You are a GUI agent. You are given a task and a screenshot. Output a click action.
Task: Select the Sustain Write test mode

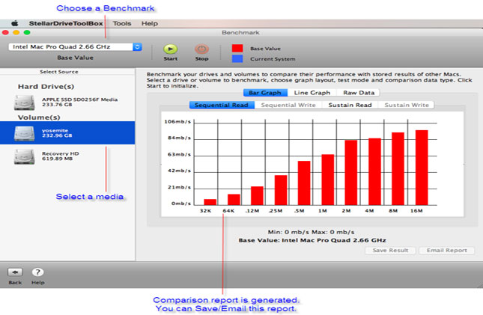click(x=407, y=105)
